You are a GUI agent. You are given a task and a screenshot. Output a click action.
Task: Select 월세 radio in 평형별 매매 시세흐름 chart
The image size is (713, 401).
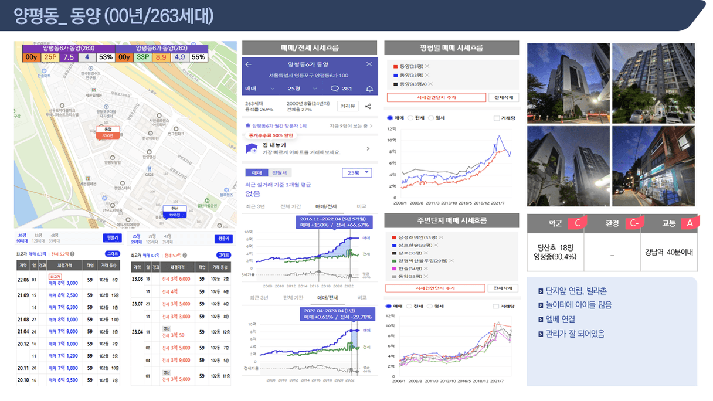pos(430,118)
